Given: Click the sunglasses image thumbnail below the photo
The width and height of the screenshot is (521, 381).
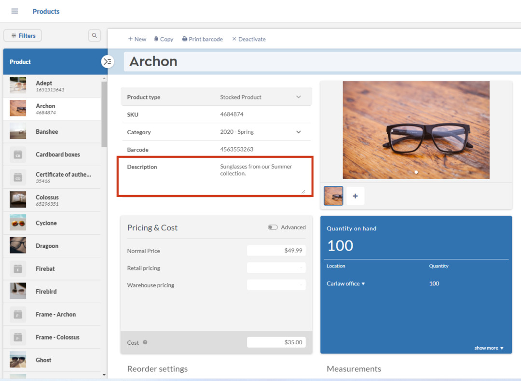Looking at the screenshot, I should (x=333, y=196).
